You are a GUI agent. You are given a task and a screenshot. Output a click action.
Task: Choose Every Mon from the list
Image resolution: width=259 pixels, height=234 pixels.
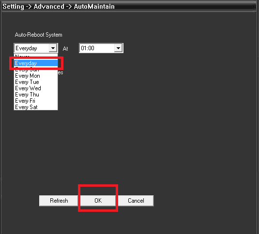36,76
